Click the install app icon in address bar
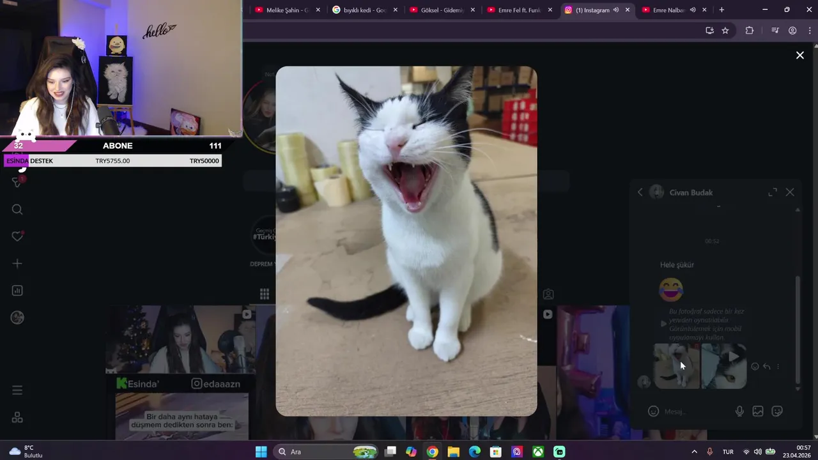Image resolution: width=818 pixels, height=460 pixels. 709,30
